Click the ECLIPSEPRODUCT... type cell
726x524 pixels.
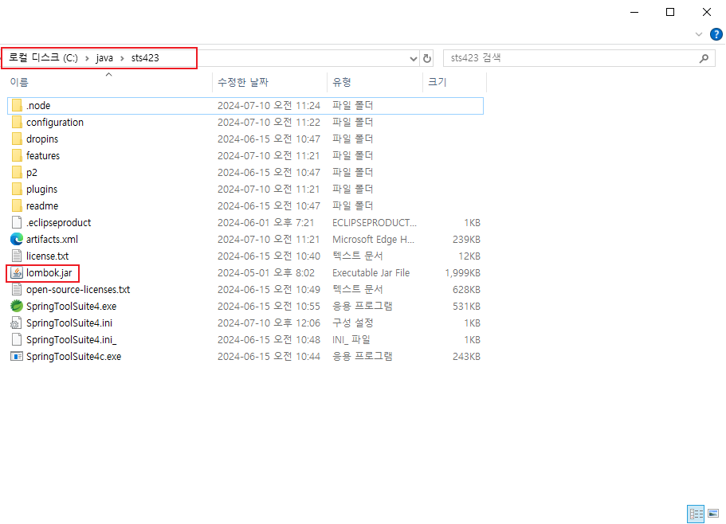click(x=374, y=222)
